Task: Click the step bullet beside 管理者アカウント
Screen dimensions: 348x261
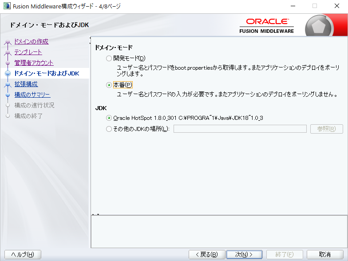Action: pyautogui.click(x=7, y=63)
